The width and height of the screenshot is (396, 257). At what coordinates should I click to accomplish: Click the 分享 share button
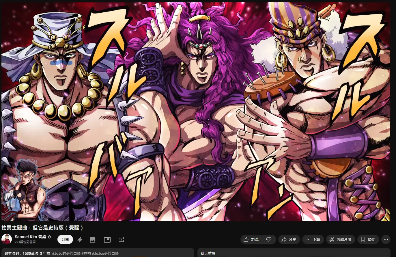pyautogui.click(x=289, y=239)
